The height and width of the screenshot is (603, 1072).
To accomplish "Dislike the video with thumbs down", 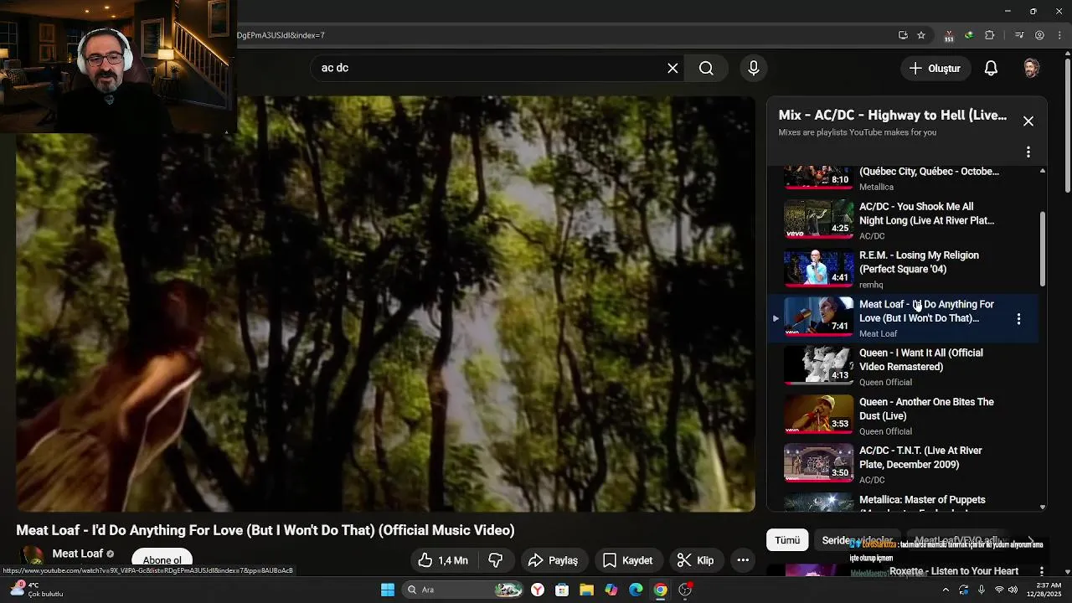I will pyautogui.click(x=496, y=560).
